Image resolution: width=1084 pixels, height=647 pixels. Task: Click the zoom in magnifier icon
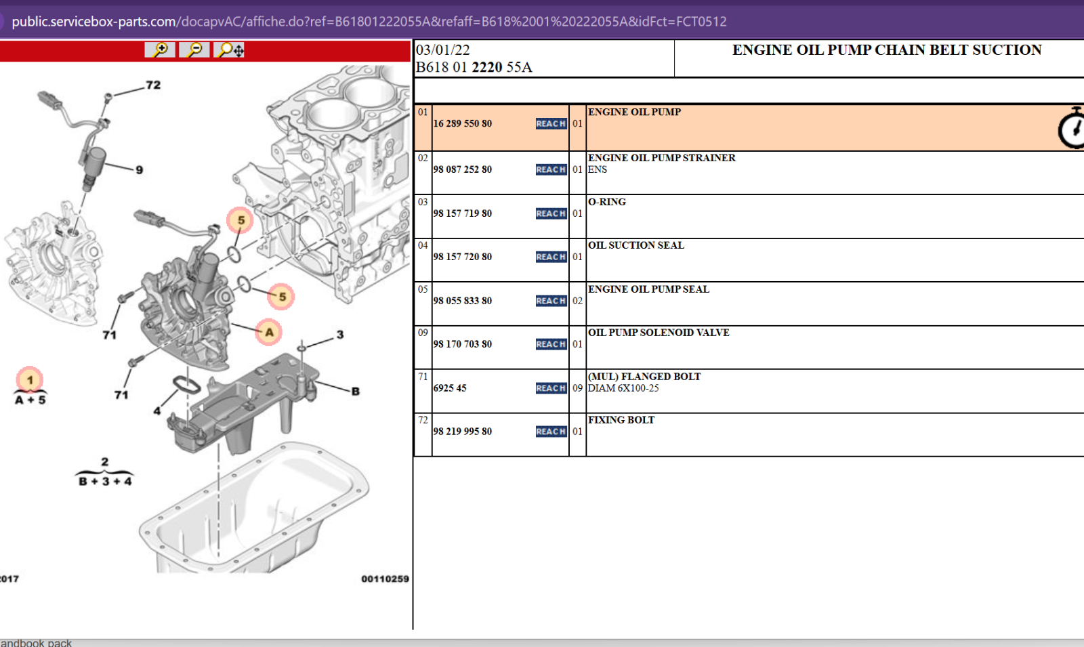tap(160, 49)
